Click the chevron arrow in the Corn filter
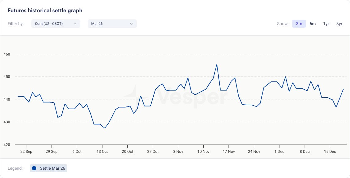The height and width of the screenshot is (178, 350). click(75, 24)
